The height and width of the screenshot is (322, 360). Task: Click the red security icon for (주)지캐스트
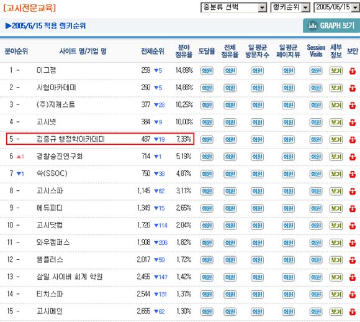[x=353, y=105]
